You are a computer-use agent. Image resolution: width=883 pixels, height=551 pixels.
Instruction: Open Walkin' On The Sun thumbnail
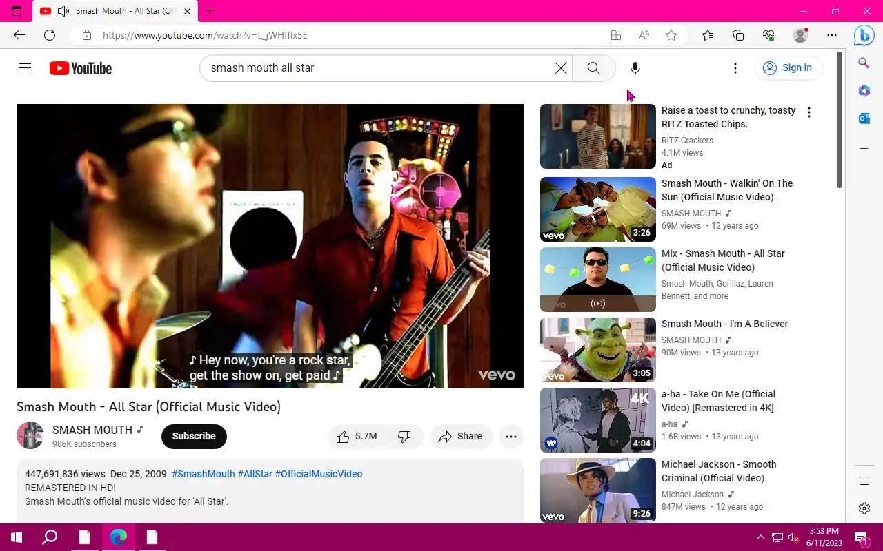(598, 209)
